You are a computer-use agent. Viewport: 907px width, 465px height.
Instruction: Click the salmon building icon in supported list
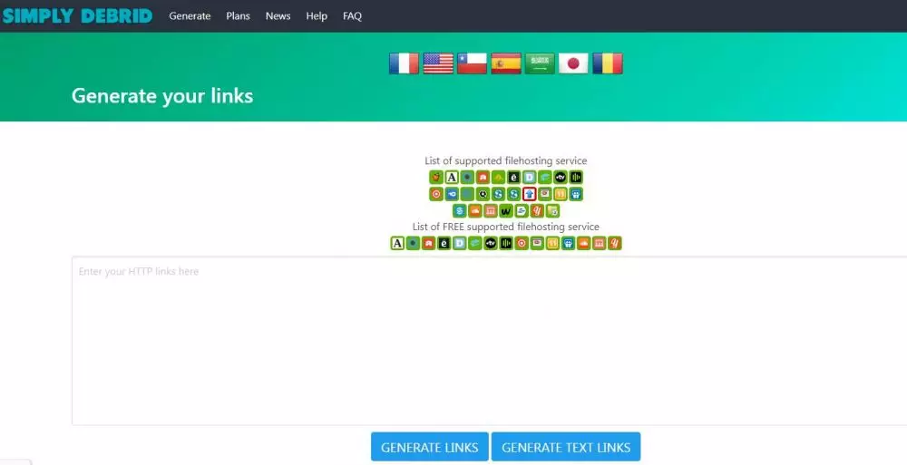pyautogui.click(x=491, y=210)
